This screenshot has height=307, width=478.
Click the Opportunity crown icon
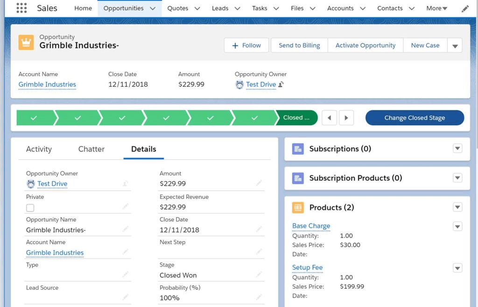(26, 42)
